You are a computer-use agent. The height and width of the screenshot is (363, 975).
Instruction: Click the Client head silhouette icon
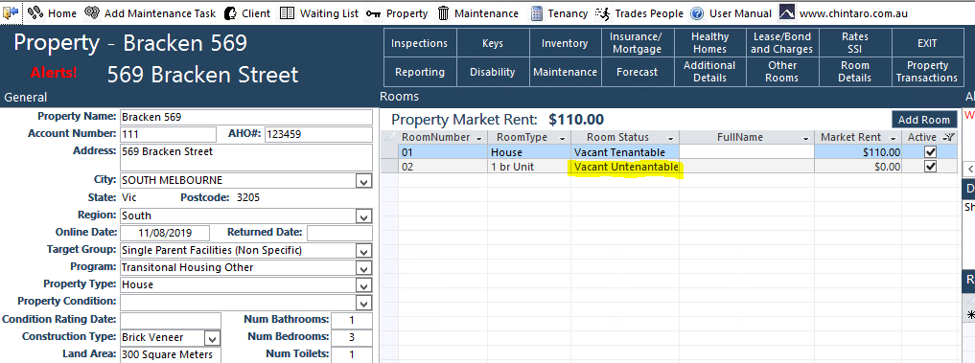[230, 12]
